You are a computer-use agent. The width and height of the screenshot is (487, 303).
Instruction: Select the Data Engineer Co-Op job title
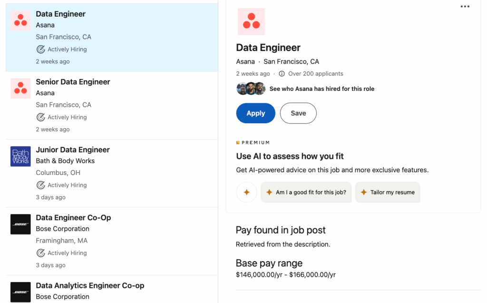pos(73,217)
